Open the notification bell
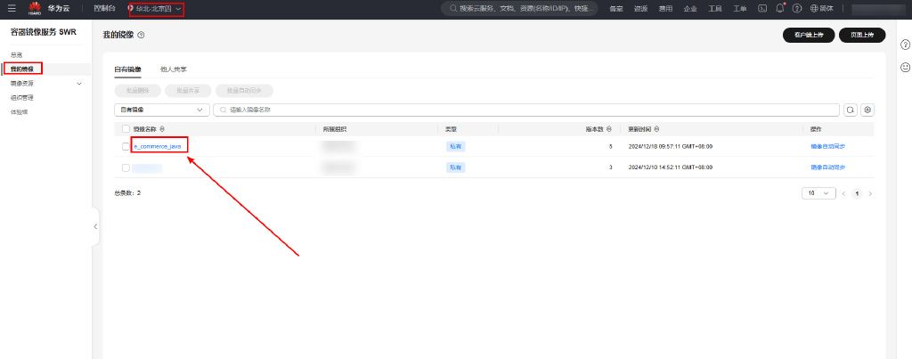Image resolution: width=912 pixels, height=359 pixels. 780,9
